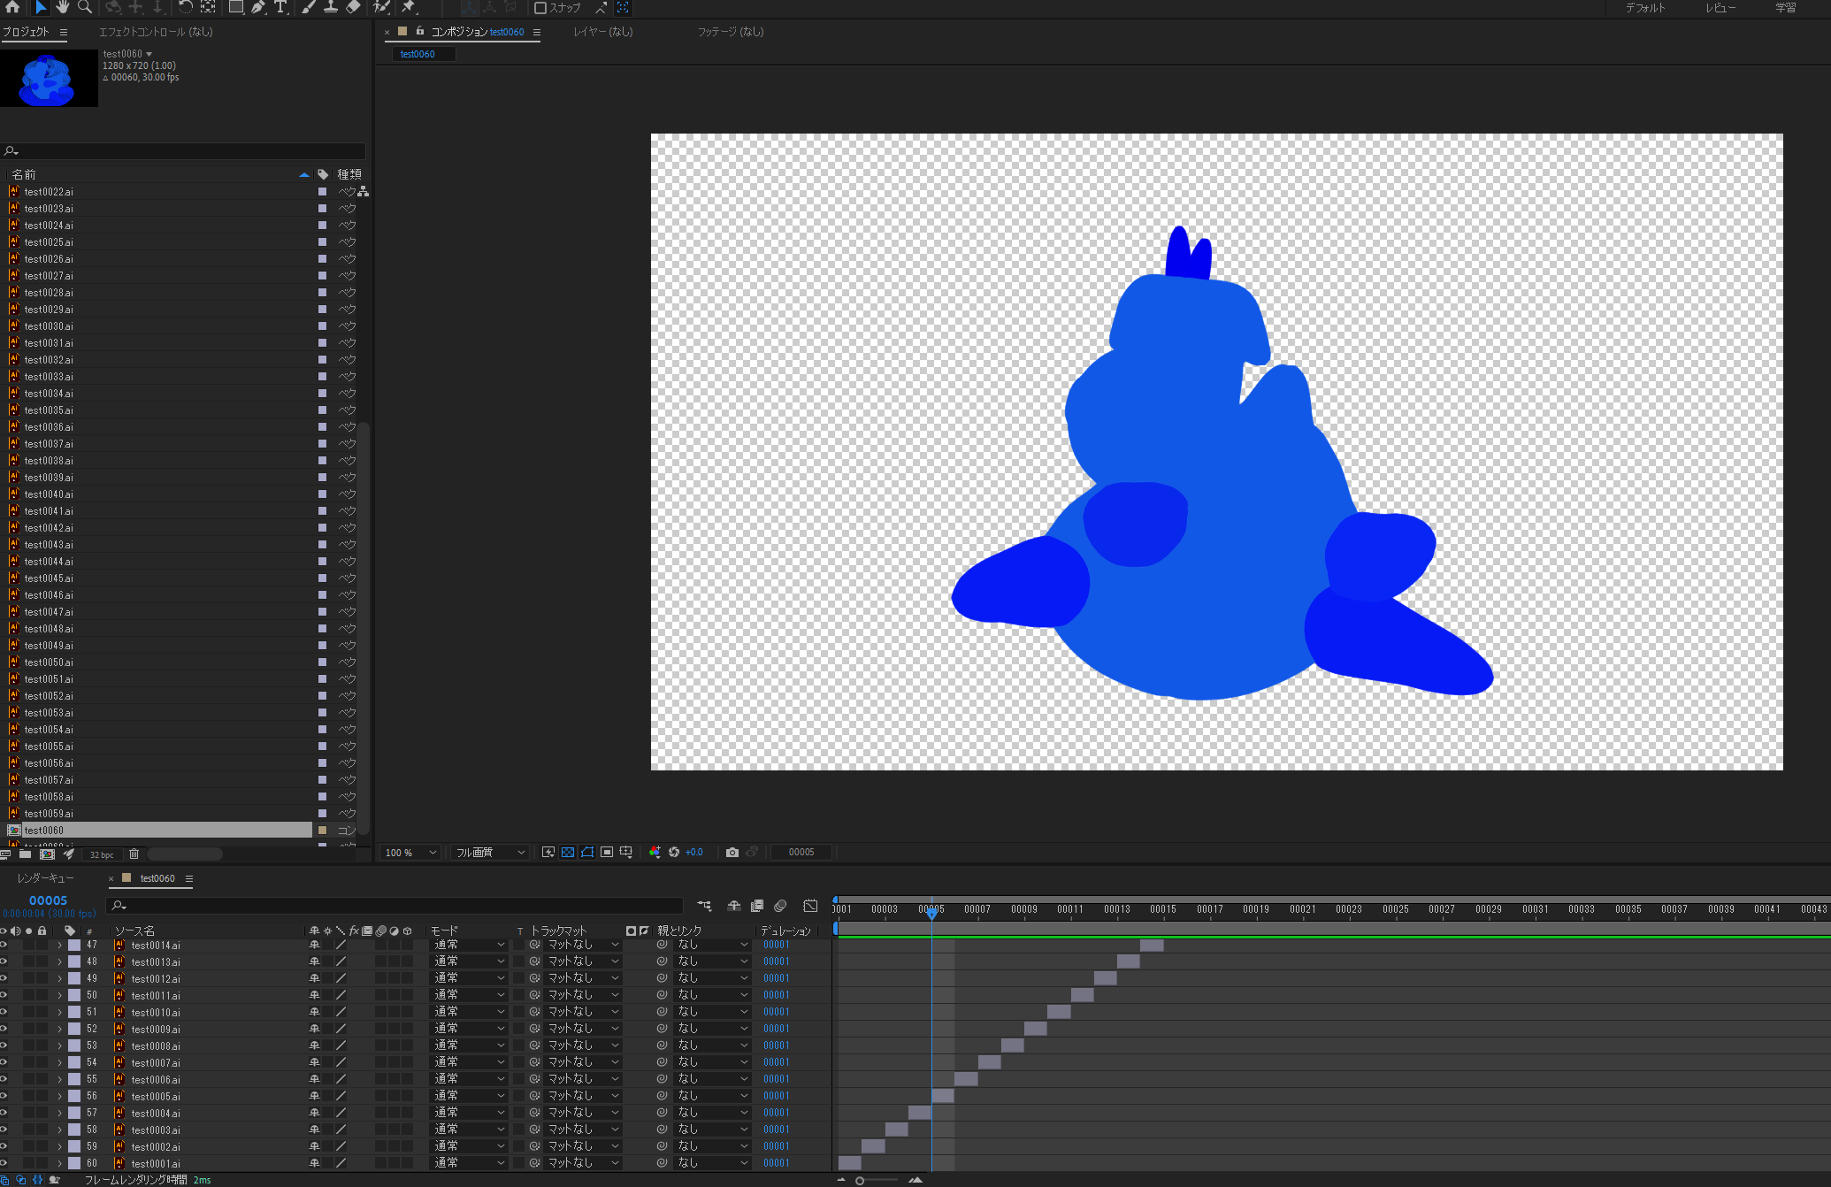
Task: Switch to the レンダーキュー tab
Action: 45,878
